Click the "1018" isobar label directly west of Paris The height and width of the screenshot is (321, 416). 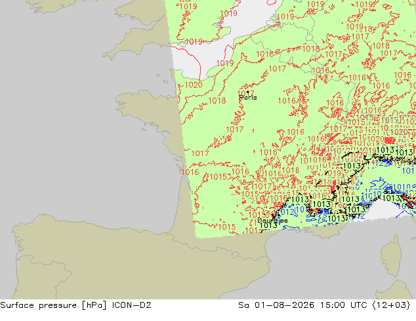click(217, 101)
